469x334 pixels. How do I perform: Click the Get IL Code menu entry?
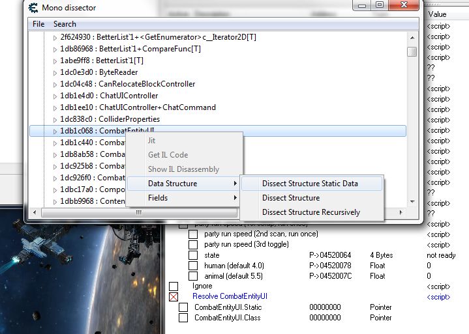pyautogui.click(x=168, y=155)
